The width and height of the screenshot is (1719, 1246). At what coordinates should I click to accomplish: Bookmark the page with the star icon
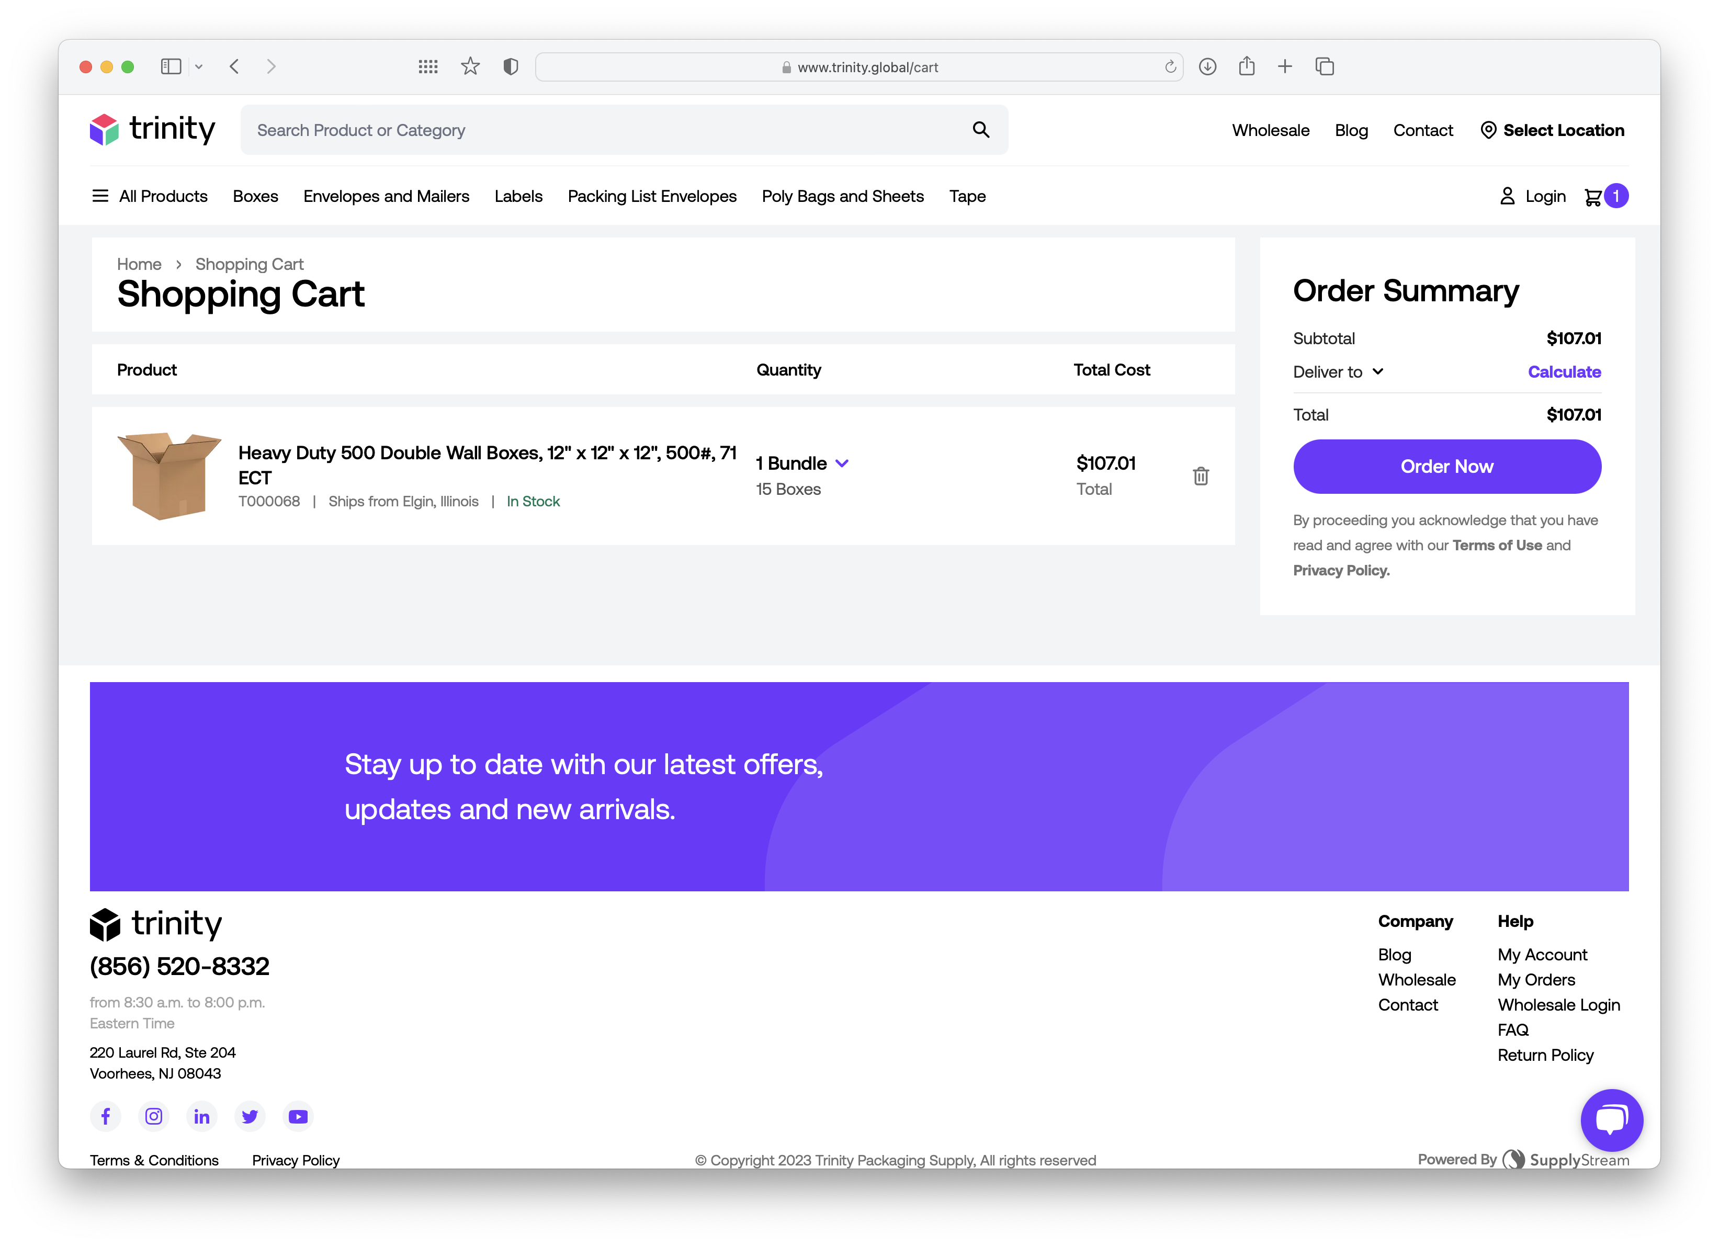coord(471,67)
